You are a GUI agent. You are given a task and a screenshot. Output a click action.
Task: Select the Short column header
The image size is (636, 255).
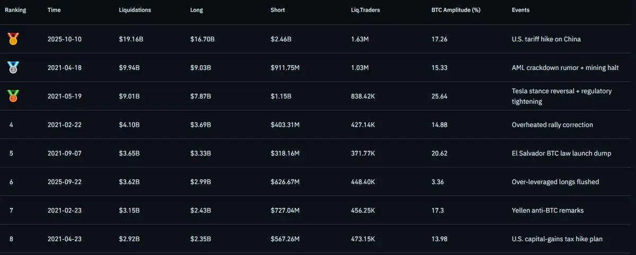278,10
